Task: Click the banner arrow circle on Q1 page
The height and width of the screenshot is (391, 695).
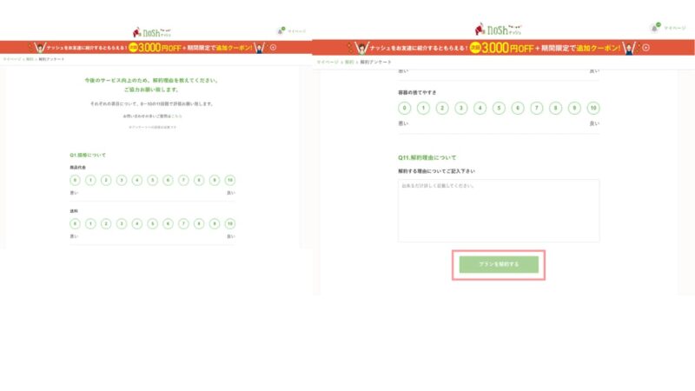Action: click(272, 47)
